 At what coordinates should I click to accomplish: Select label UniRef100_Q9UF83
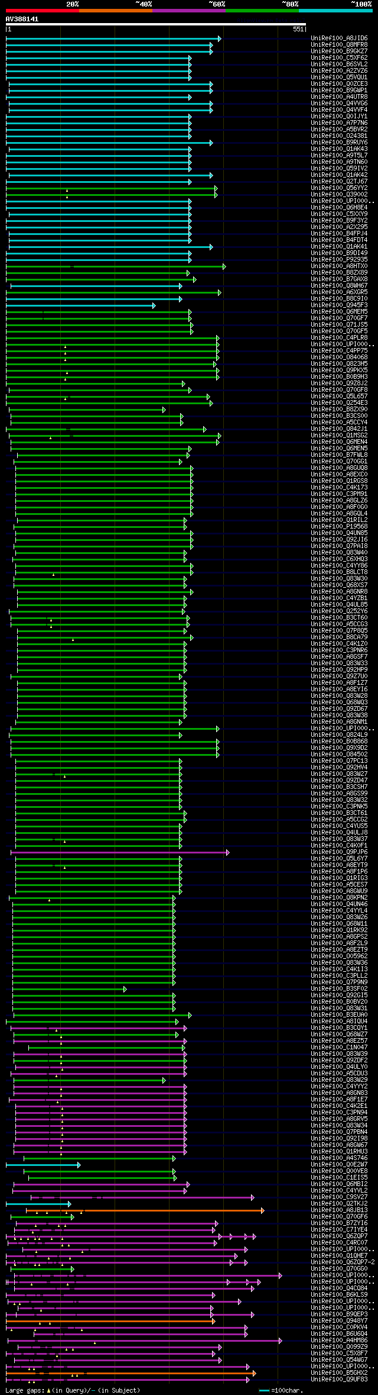click(339, 1380)
